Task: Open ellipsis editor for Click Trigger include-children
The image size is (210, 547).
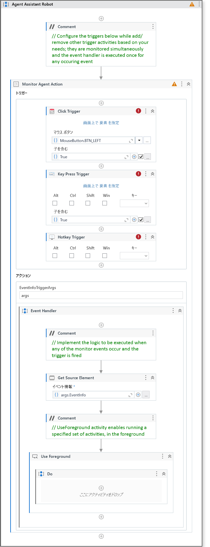Action: 148,157
